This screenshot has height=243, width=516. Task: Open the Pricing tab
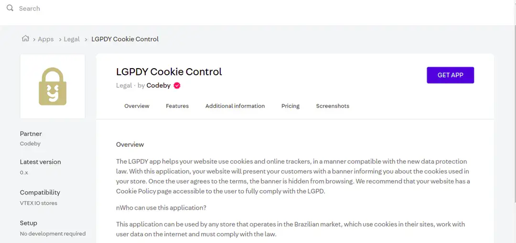(290, 106)
